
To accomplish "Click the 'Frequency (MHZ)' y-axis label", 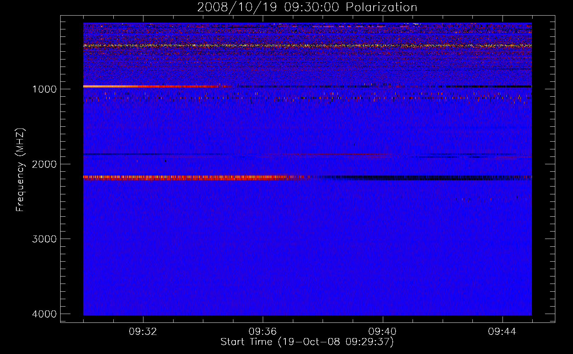I will (21, 170).
